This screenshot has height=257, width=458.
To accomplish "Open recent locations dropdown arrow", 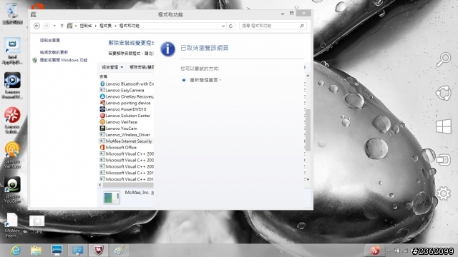I will coord(54,26).
